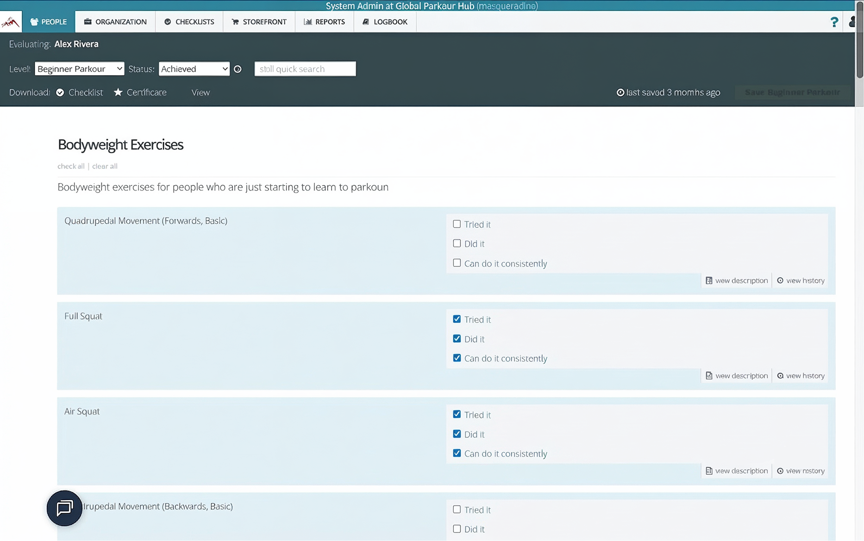This screenshot has width=864, height=541.
Task: Click the Checklist download check icon
Action: [x=60, y=93]
